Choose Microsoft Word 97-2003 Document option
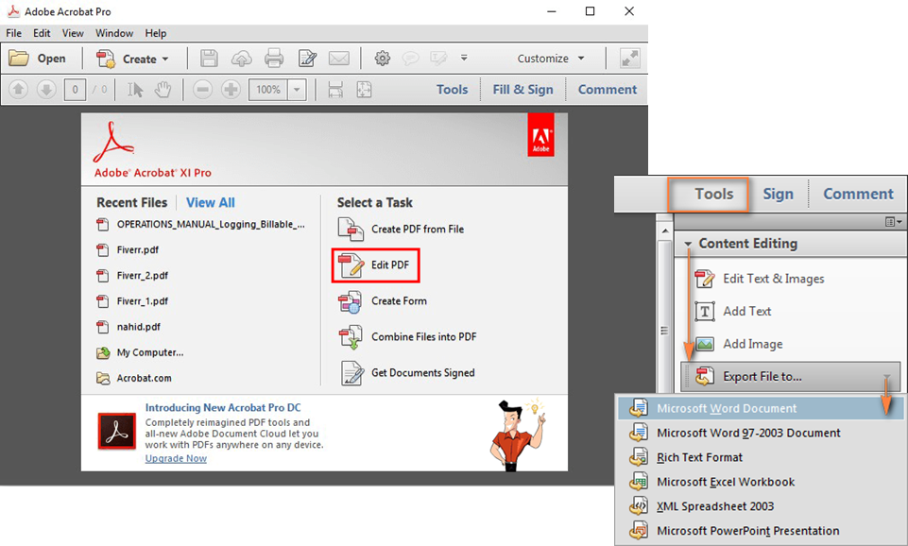Viewport: 908px width, 546px height. (761, 433)
